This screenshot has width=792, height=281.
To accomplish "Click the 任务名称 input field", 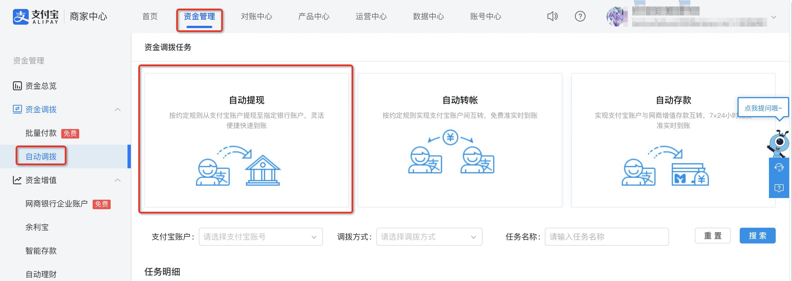I will [x=606, y=237].
